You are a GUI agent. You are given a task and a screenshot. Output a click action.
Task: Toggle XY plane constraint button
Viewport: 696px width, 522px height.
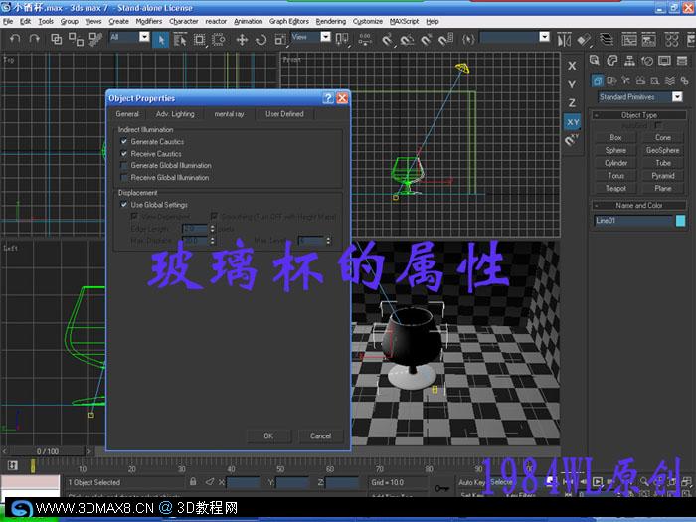[x=572, y=122]
